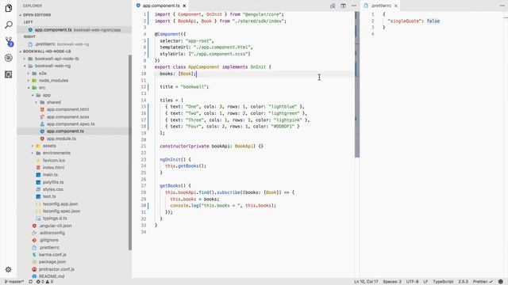
Task: Open .prettierrc in the root file tree
Action: tap(49, 248)
